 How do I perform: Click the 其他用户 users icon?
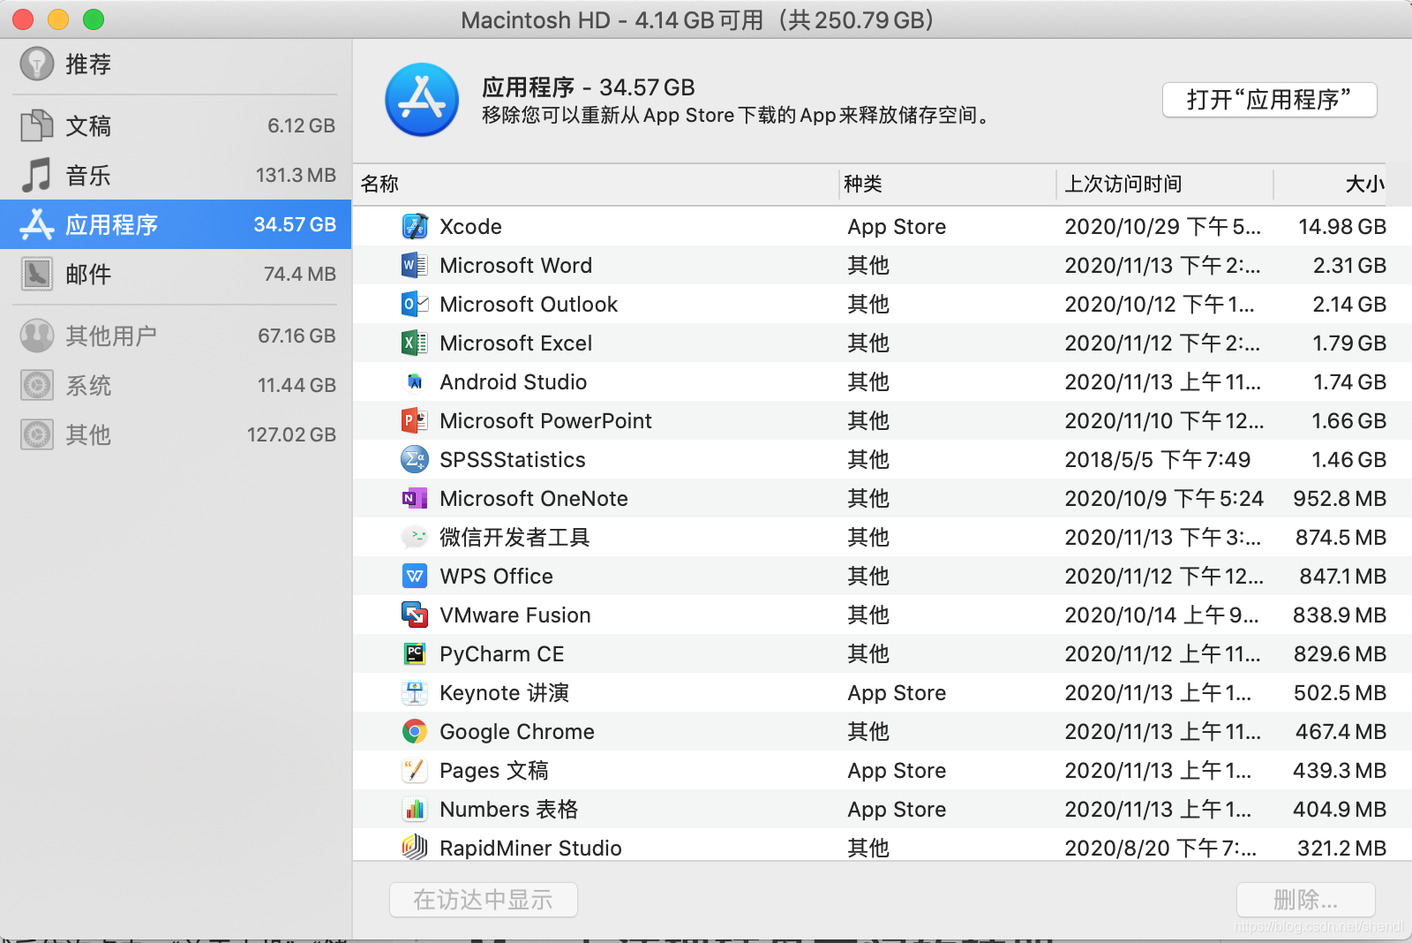[x=37, y=336]
